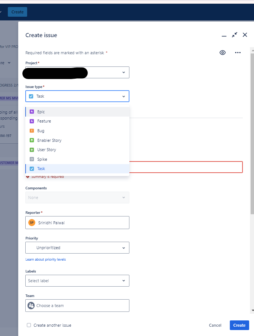Click the watch eye icon
Image resolution: width=254 pixels, height=336 pixels.
point(222,53)
